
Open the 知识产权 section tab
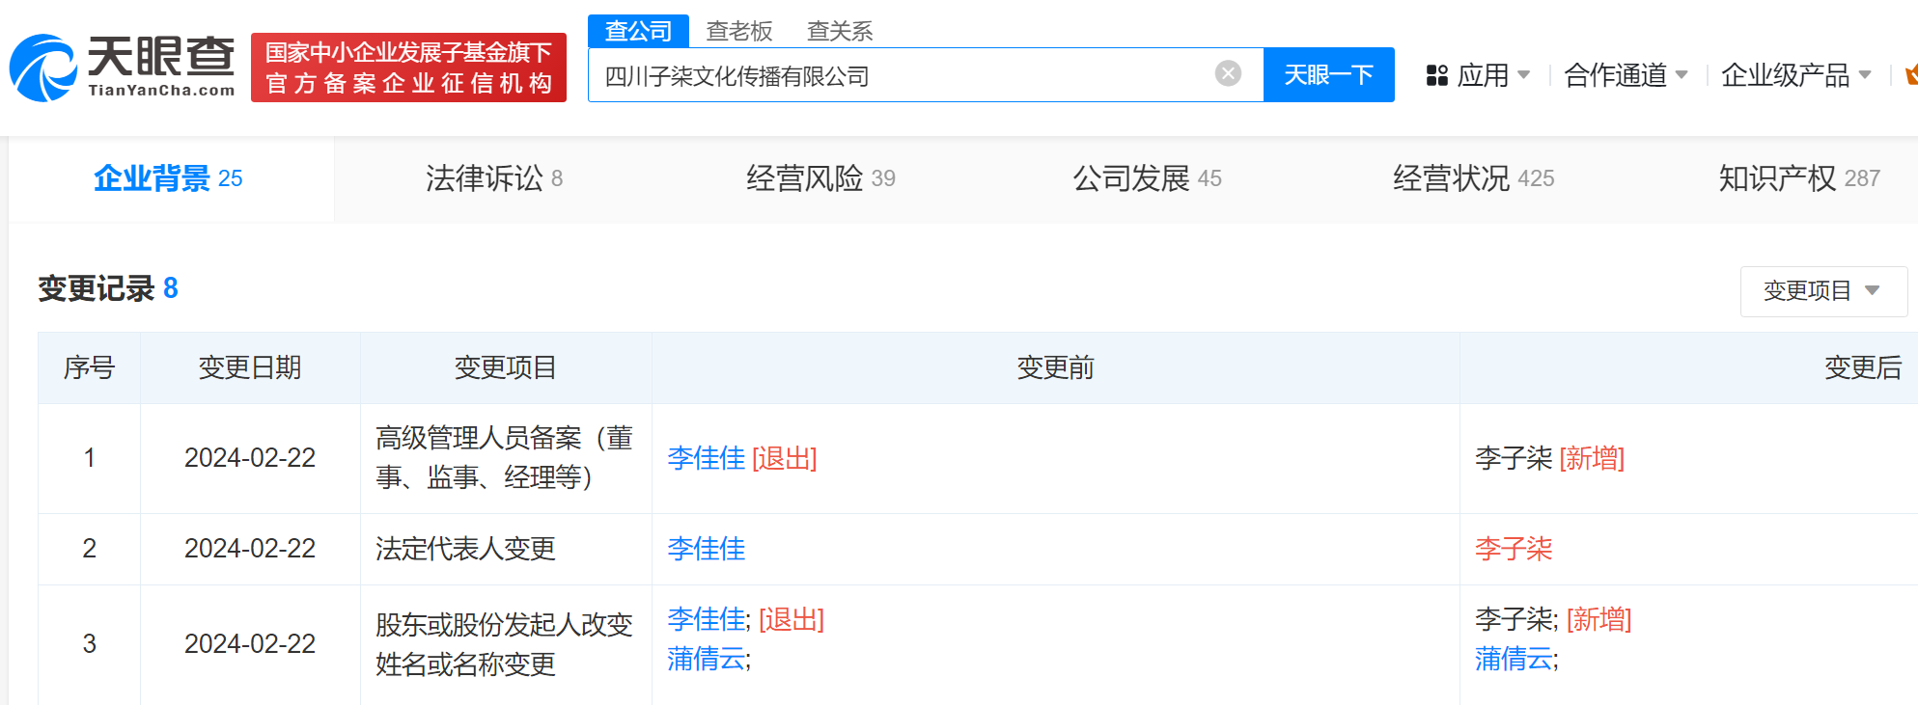1798,178
